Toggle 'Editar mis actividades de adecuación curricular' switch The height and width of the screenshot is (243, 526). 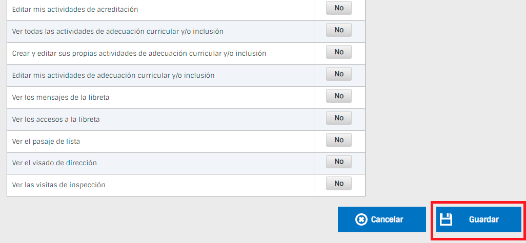339,74
